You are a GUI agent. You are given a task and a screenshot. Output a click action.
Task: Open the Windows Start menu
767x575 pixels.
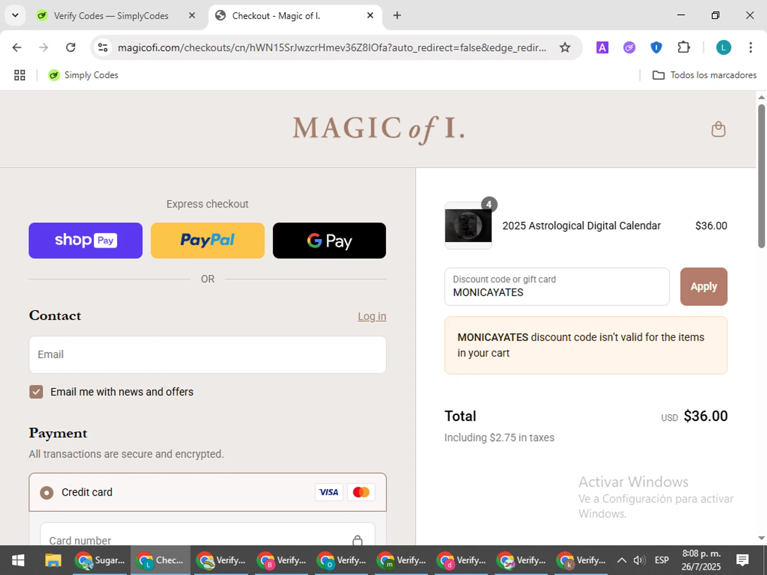[x=18, y=561]
